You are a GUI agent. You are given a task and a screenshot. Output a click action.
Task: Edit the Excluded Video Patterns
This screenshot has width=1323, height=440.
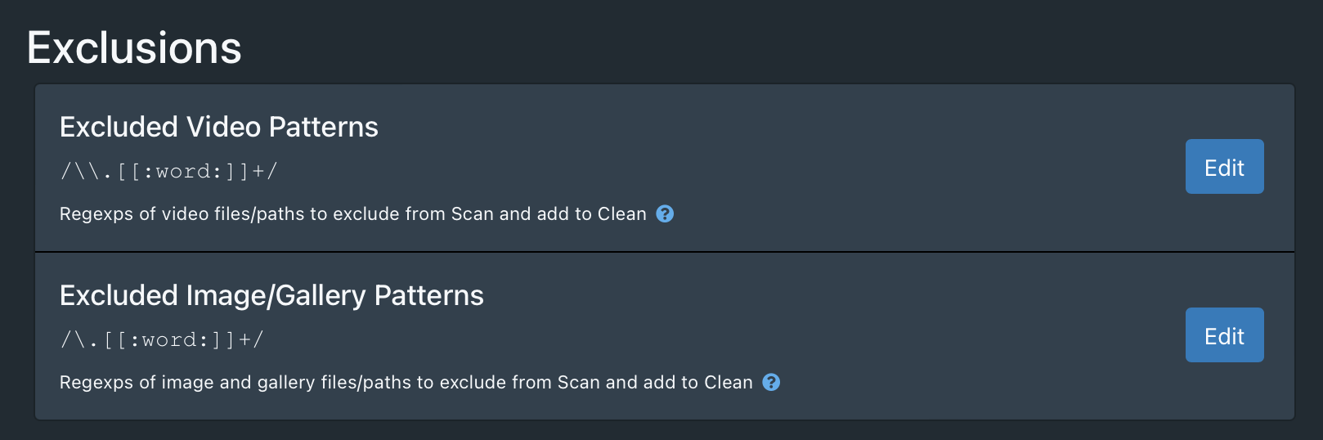(x=1223, y=167)
